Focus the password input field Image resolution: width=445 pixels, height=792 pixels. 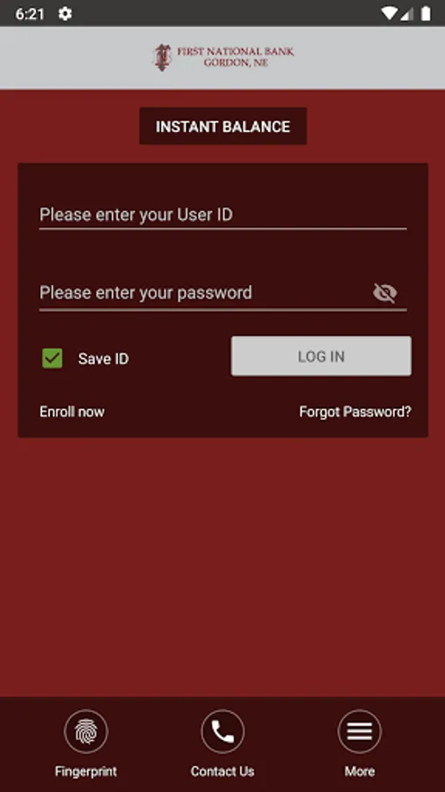tap(204, 293)
